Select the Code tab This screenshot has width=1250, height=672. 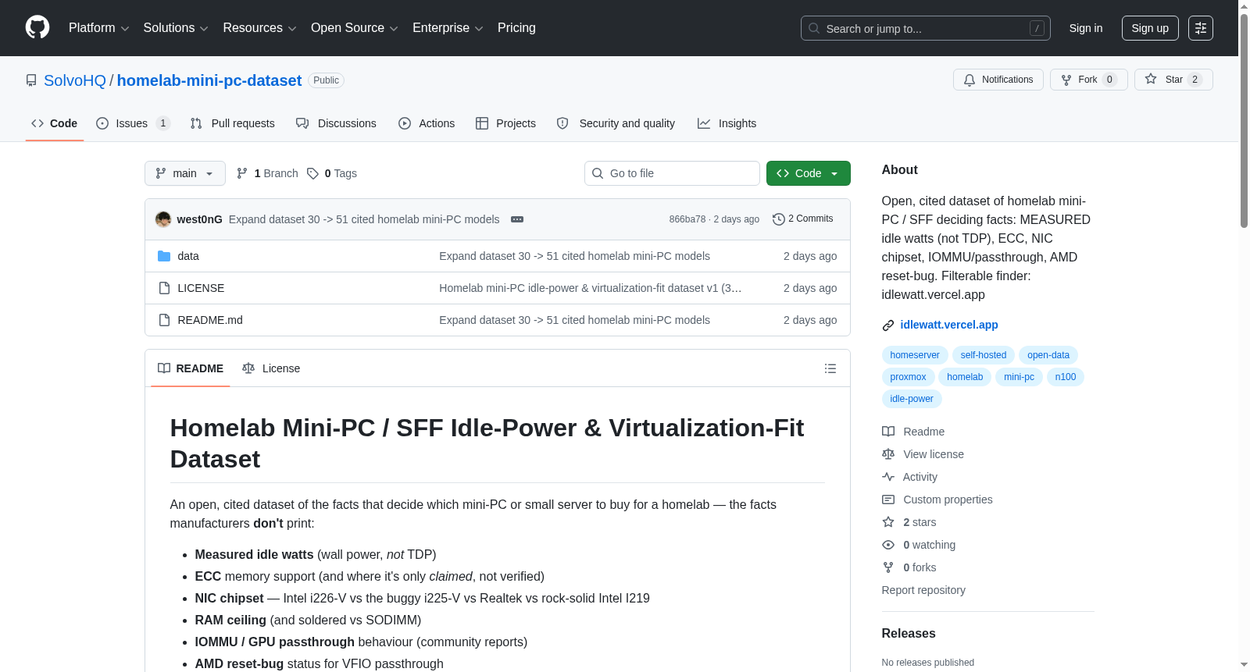coord(54,123)
